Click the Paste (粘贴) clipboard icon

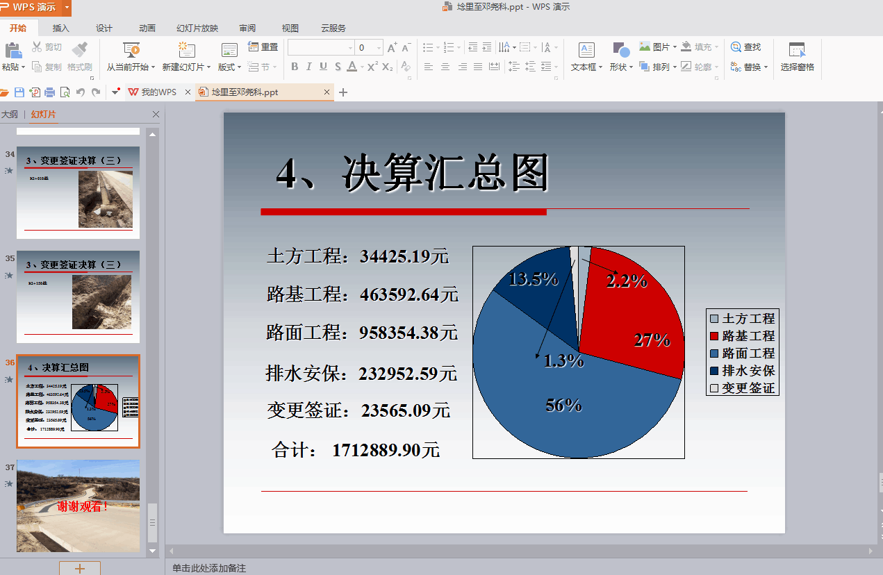tap(13, 50)
